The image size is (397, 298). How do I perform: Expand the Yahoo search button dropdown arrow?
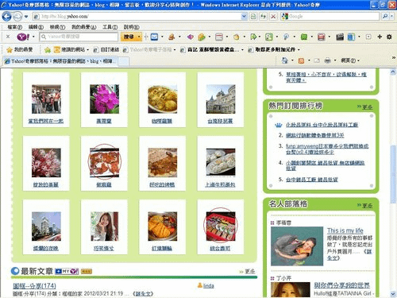(x=139, y=37)
